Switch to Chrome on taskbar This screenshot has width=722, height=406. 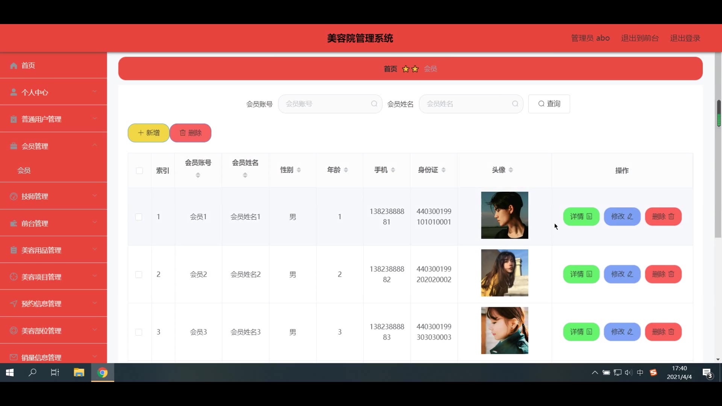coord(103,373)
